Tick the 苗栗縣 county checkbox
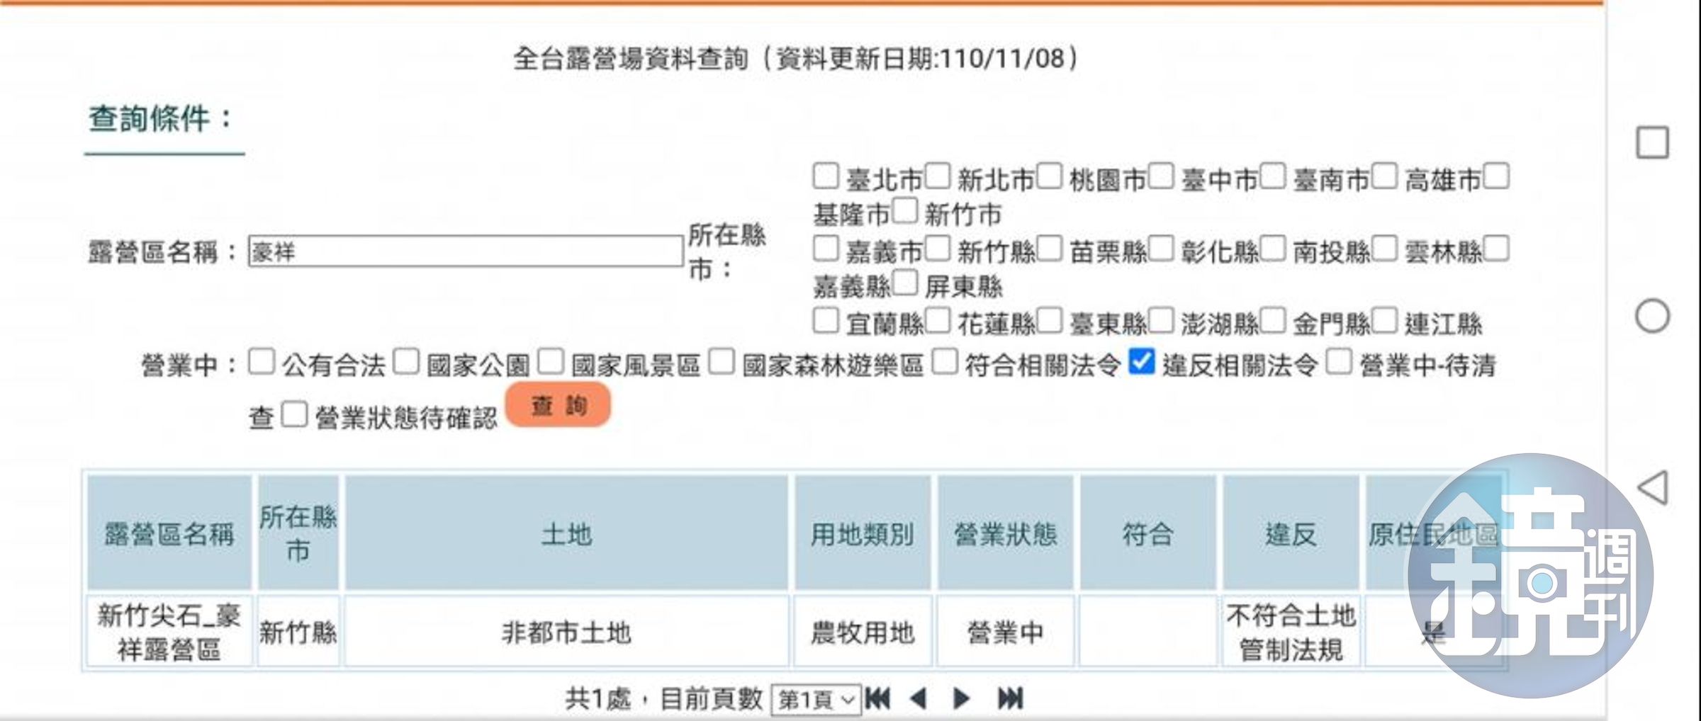 pyautogui.click(x=1049, y=248)
